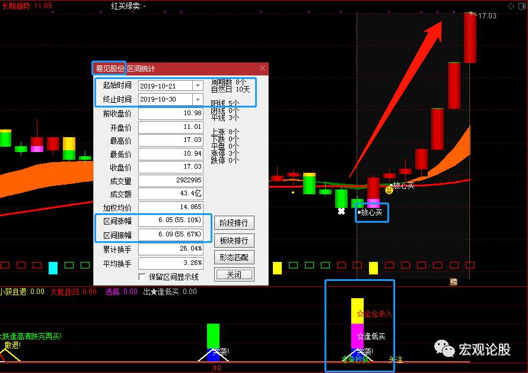Viewport: 528px width, 373px height.
Task: Click the 形态匹配 button
Action: pyautogui.click(x=234, y=257)
